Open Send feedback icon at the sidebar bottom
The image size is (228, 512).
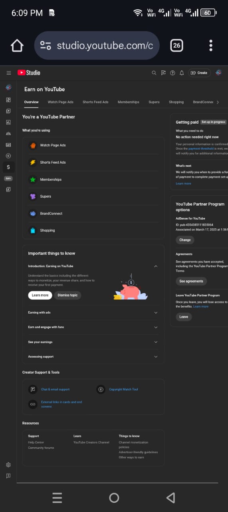click(x=8, y=476)
